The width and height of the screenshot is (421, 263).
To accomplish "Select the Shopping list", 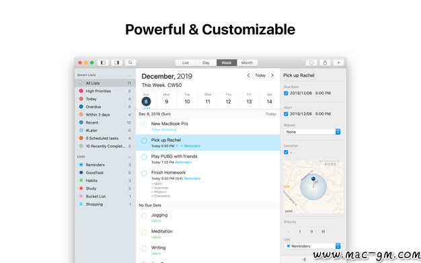I will [x=105, y=204].
